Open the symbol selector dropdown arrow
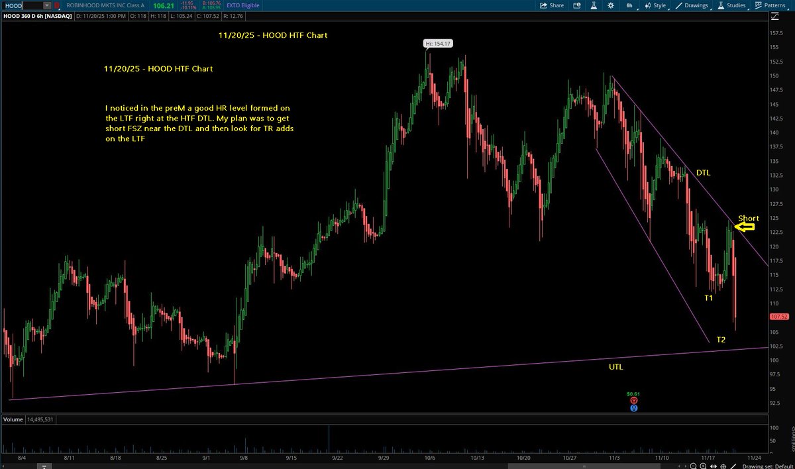 47,5
